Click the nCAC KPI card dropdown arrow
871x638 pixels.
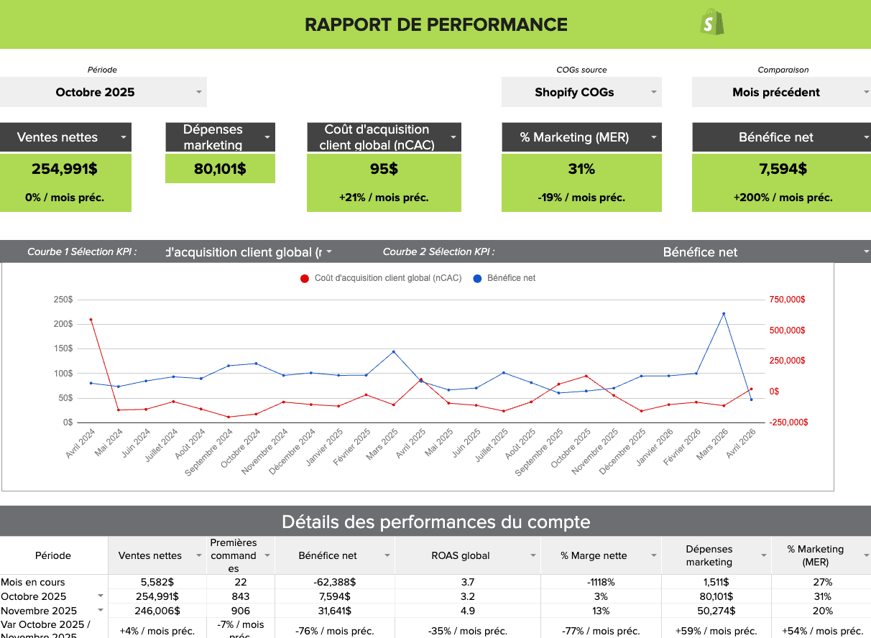pos(453,137)
